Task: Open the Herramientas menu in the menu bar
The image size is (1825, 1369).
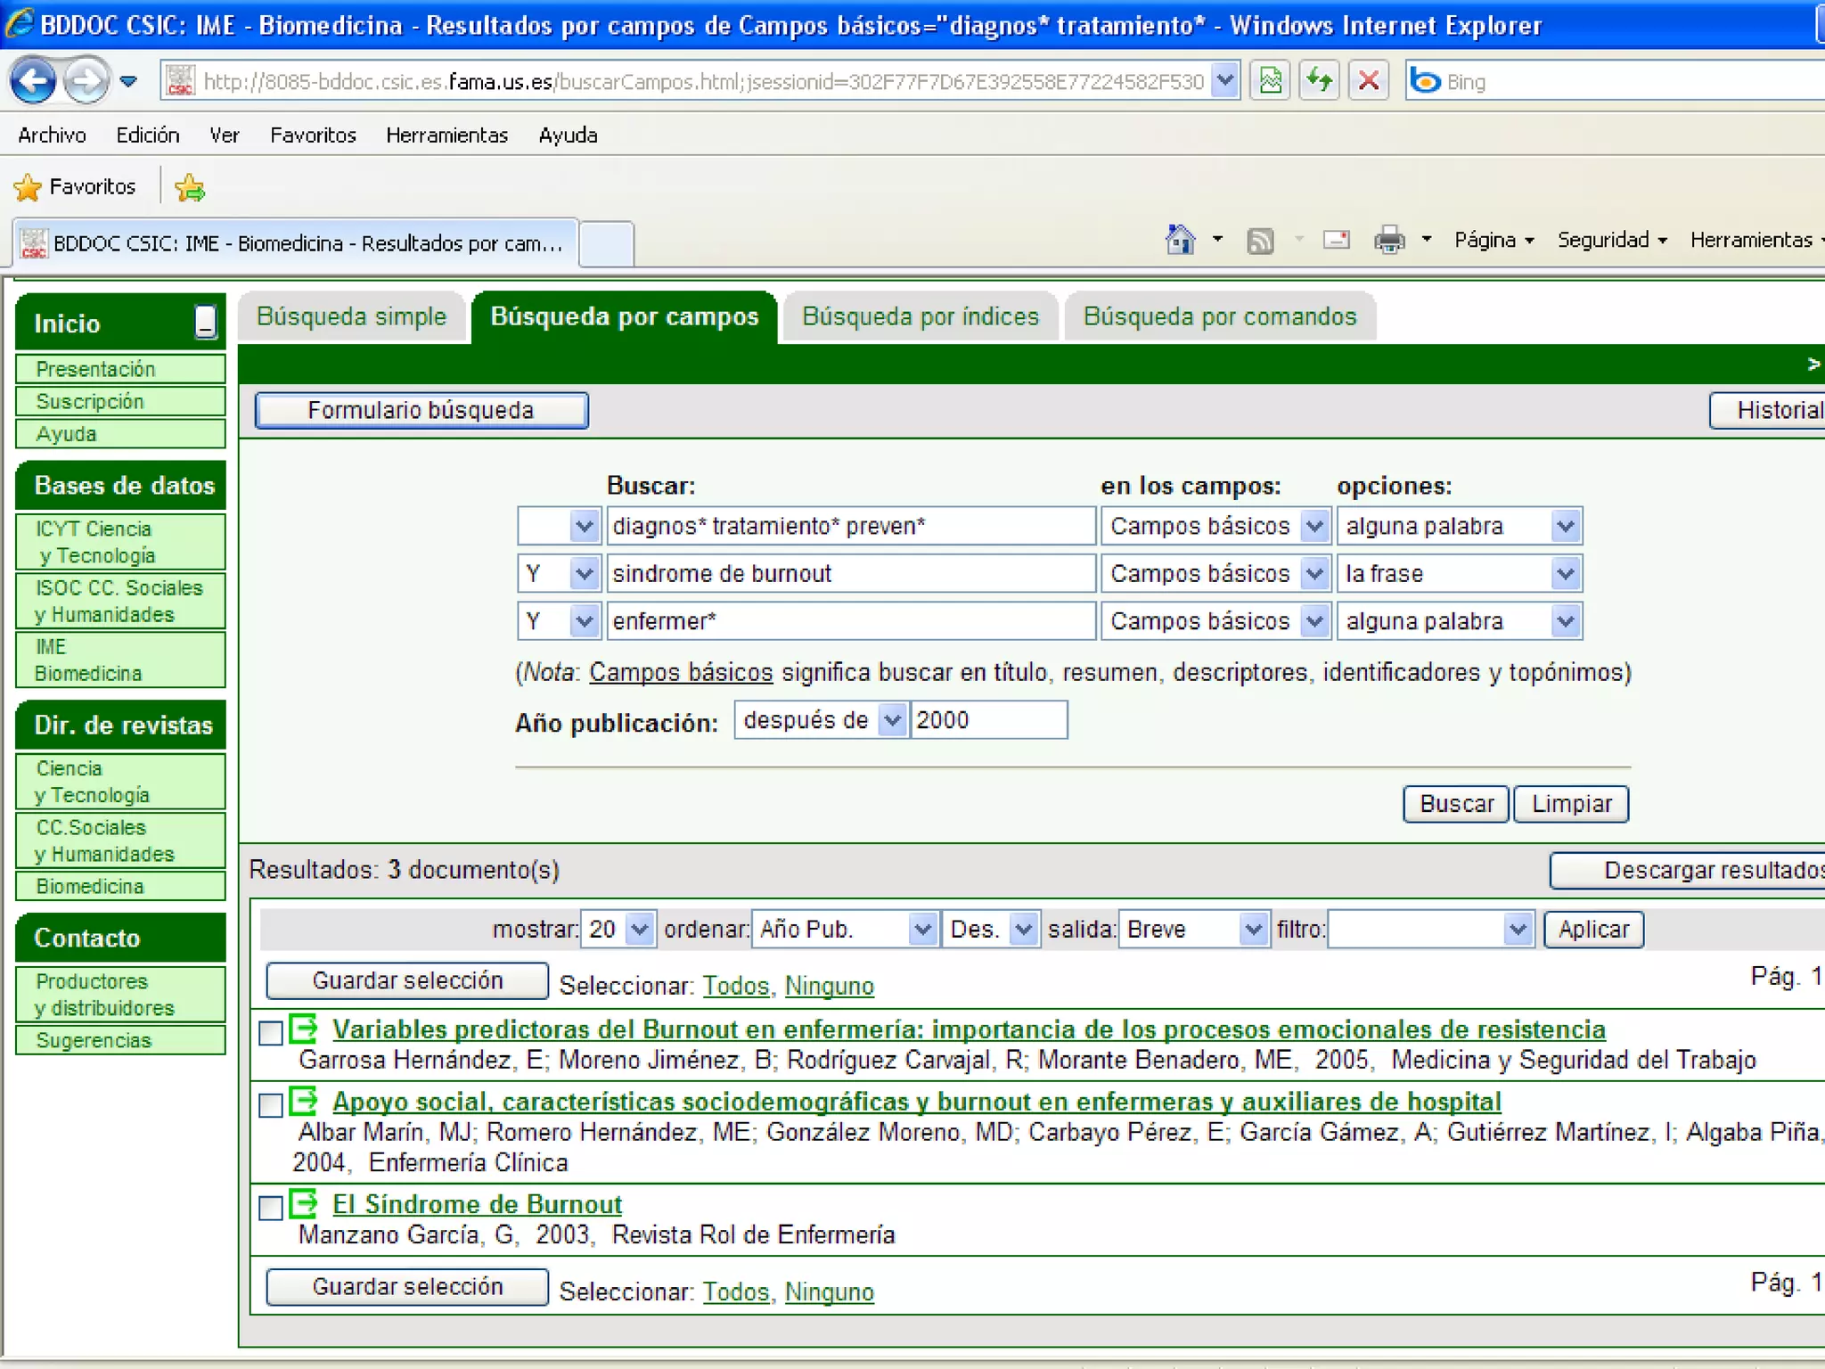Action: coord(446,135)
